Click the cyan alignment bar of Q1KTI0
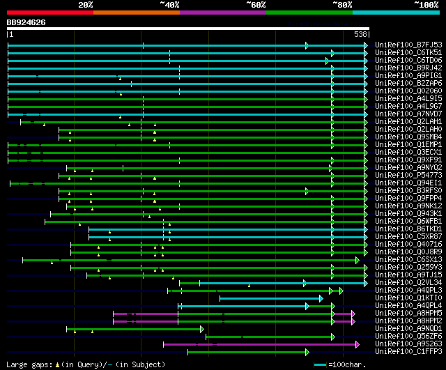 [271, 298]
